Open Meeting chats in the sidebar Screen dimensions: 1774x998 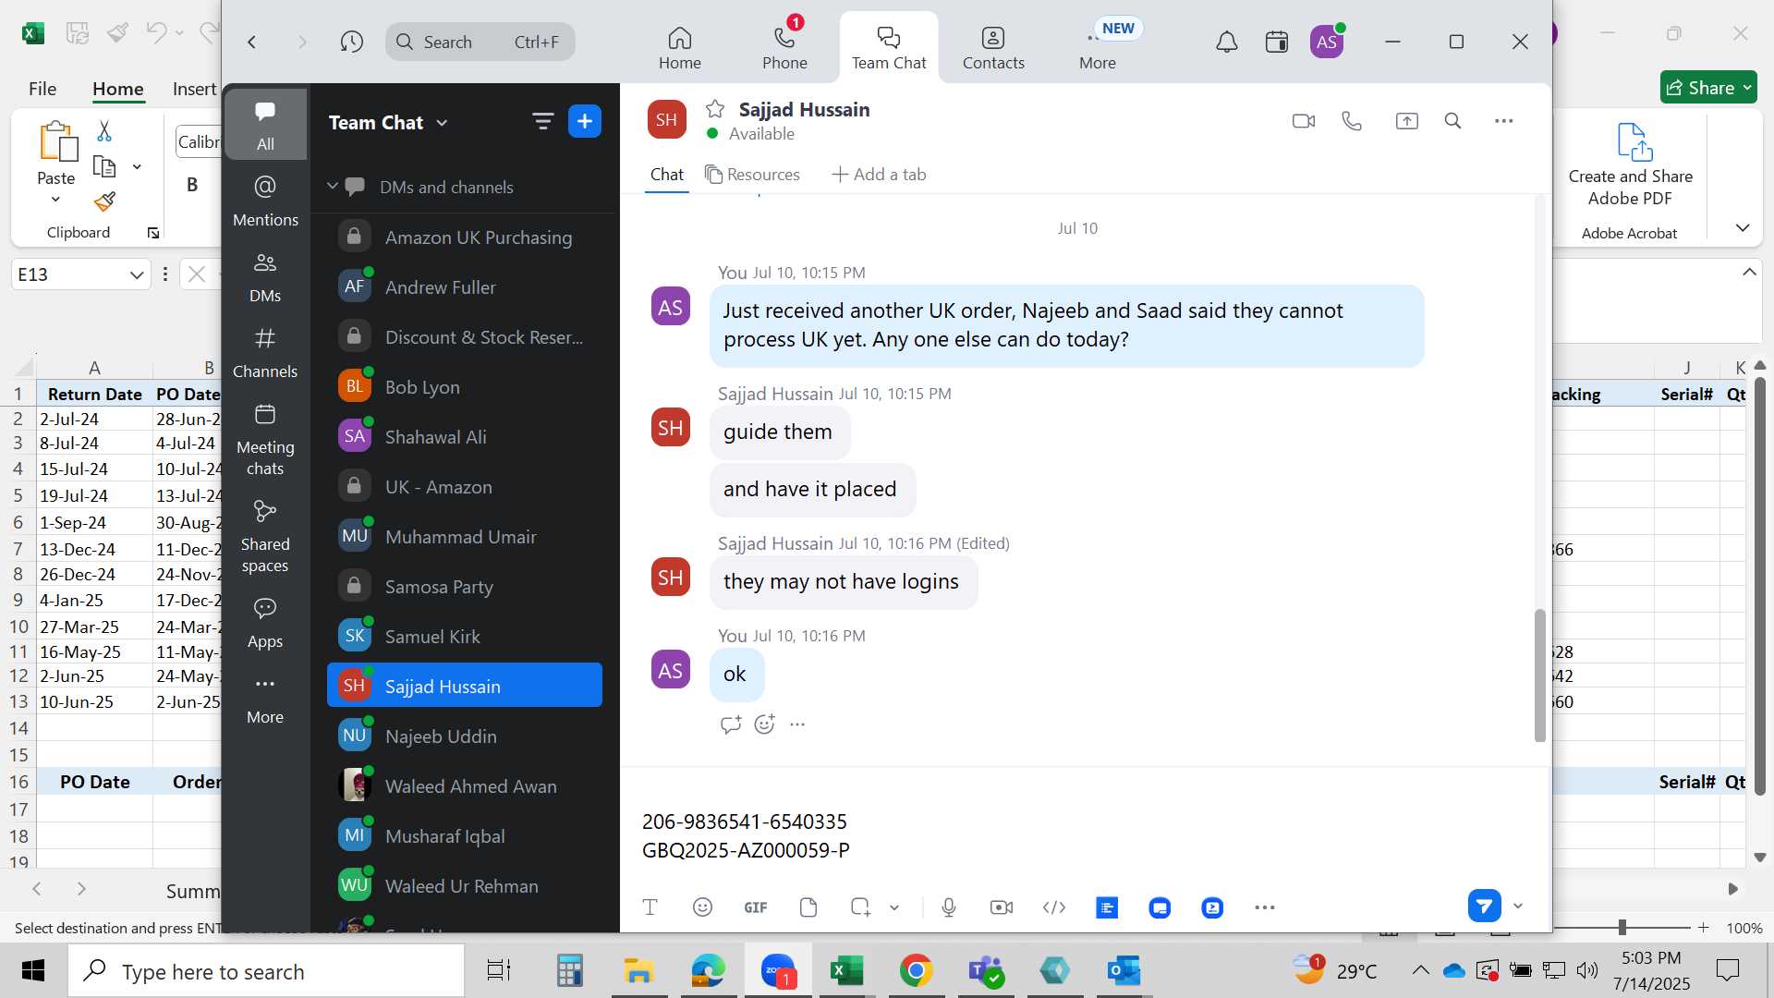click(265, 440)
